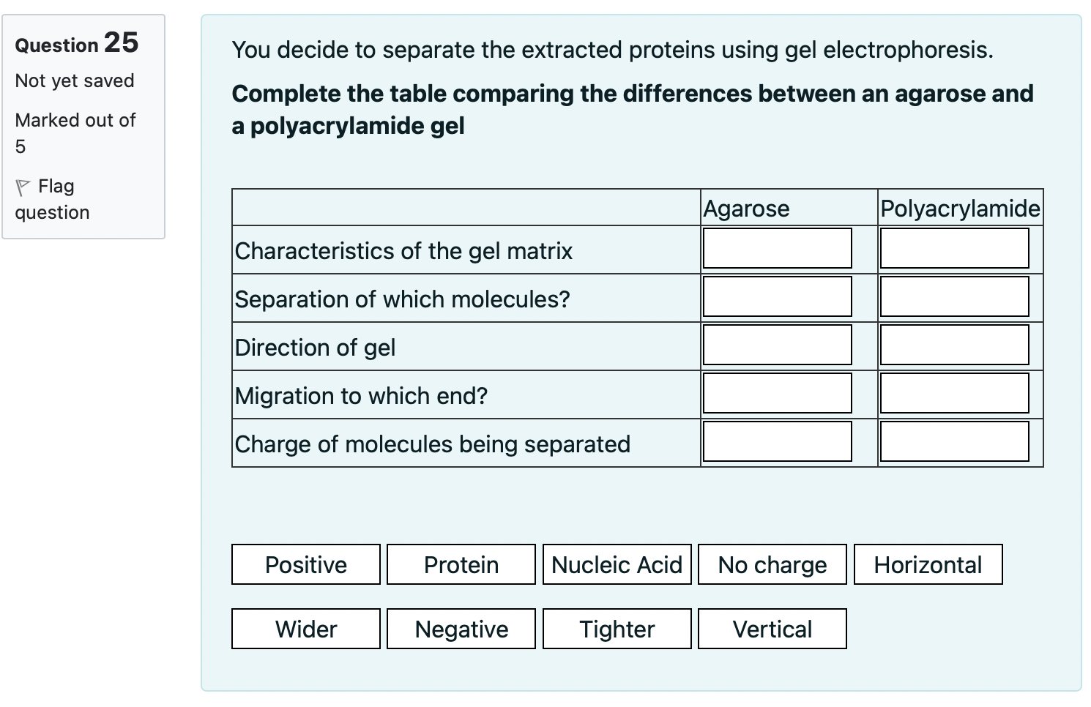
Task: Click Agarose charge of molecules box
Action: pyautogui.click(x=777, y=441)
